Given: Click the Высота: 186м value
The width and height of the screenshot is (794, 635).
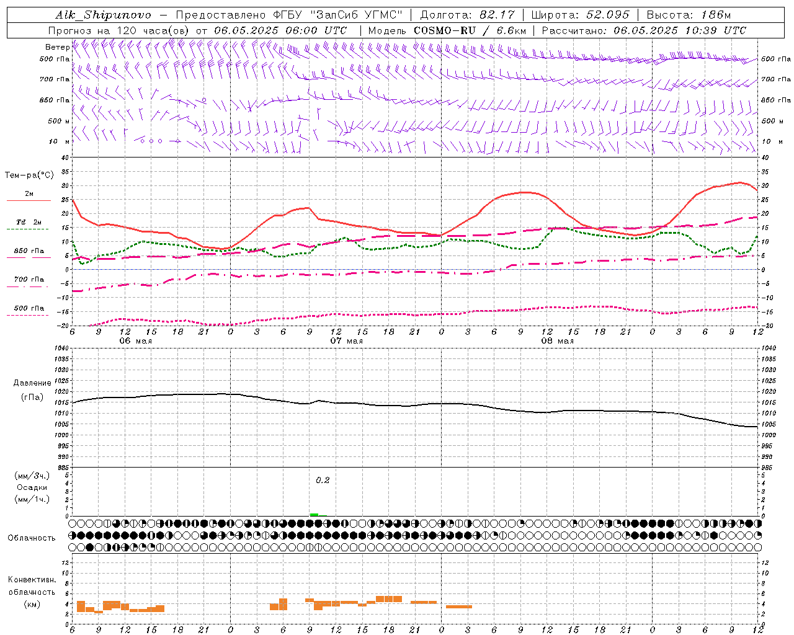Looking at the screenshot, I should (x=689, y=15).
